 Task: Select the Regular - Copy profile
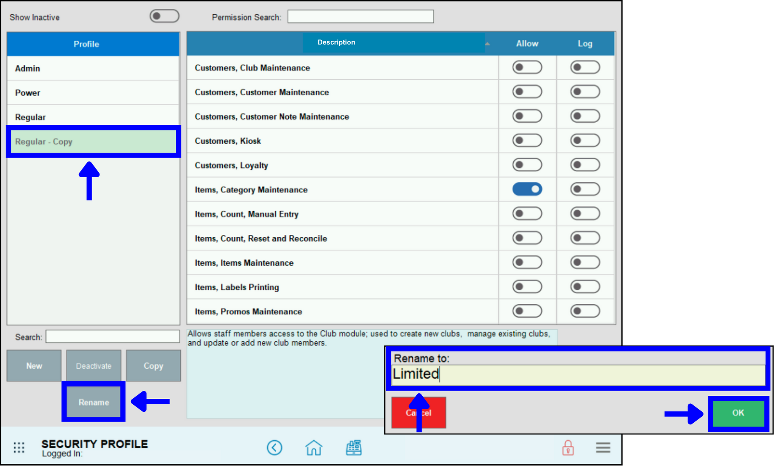(92, 142)
